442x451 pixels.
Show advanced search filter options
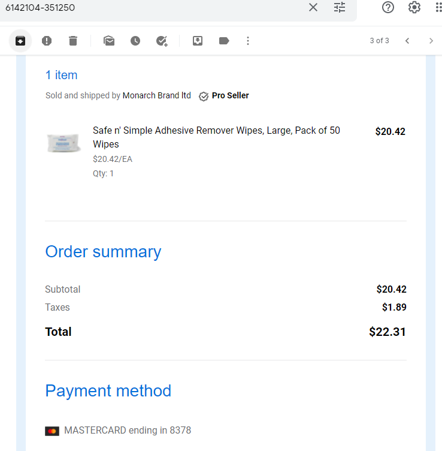(x=340, y=7)
